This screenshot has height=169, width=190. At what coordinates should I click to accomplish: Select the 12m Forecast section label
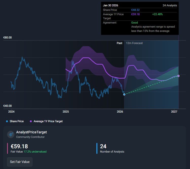134,43
